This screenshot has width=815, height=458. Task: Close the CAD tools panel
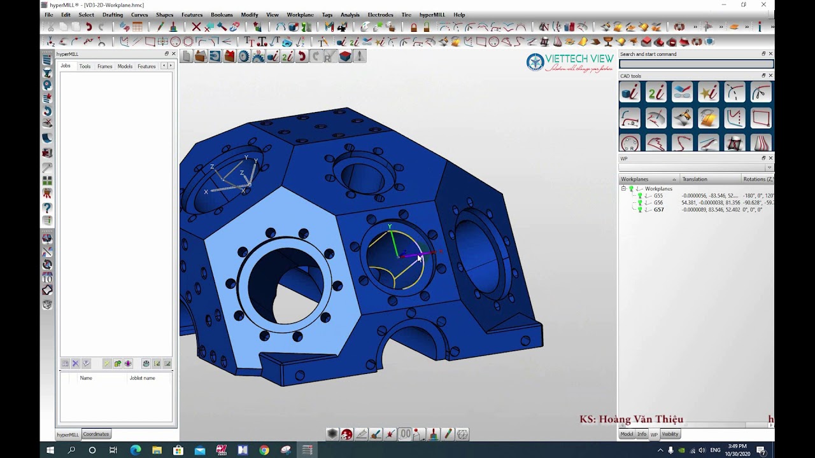coord(770,76)
